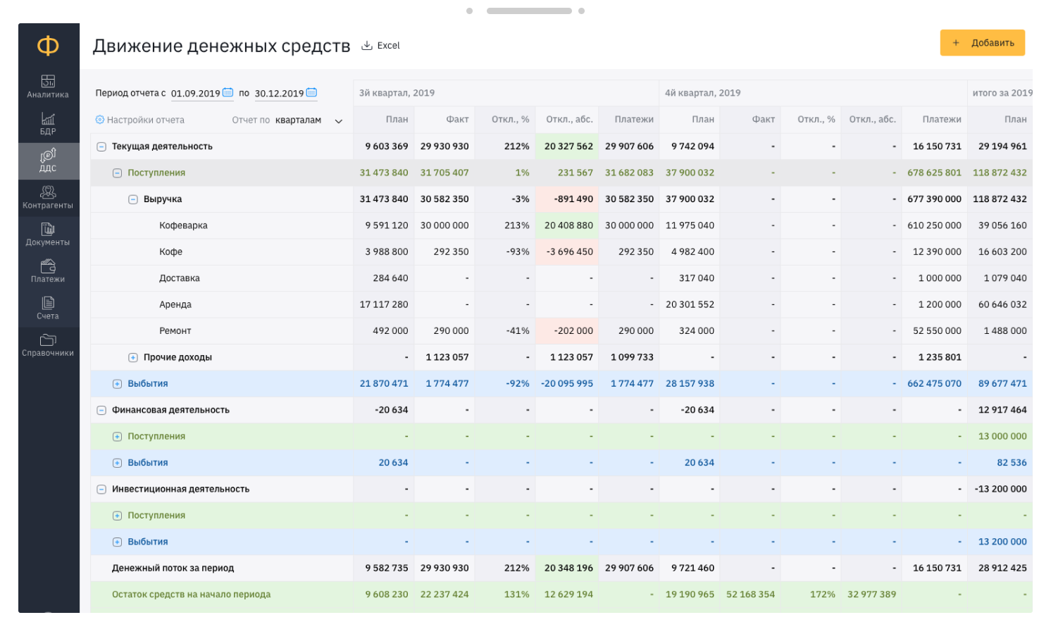The width and height of the screenshot is (1051, 634).
Task: Expand the Прочие доходы row
Action: 132,358
